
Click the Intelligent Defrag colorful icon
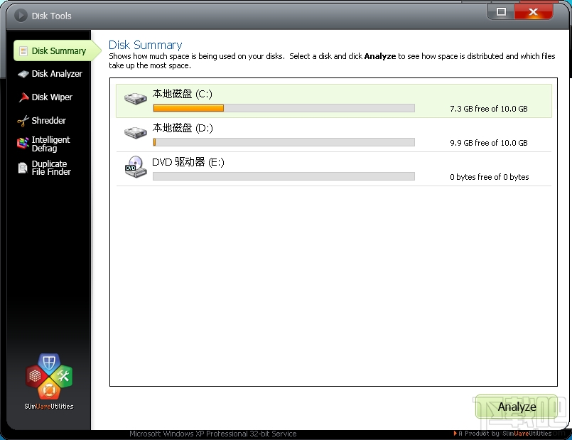point(23,144)
